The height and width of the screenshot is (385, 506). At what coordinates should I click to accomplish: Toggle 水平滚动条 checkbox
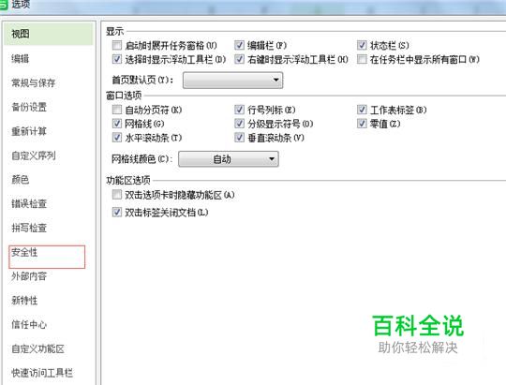point(117,138)
